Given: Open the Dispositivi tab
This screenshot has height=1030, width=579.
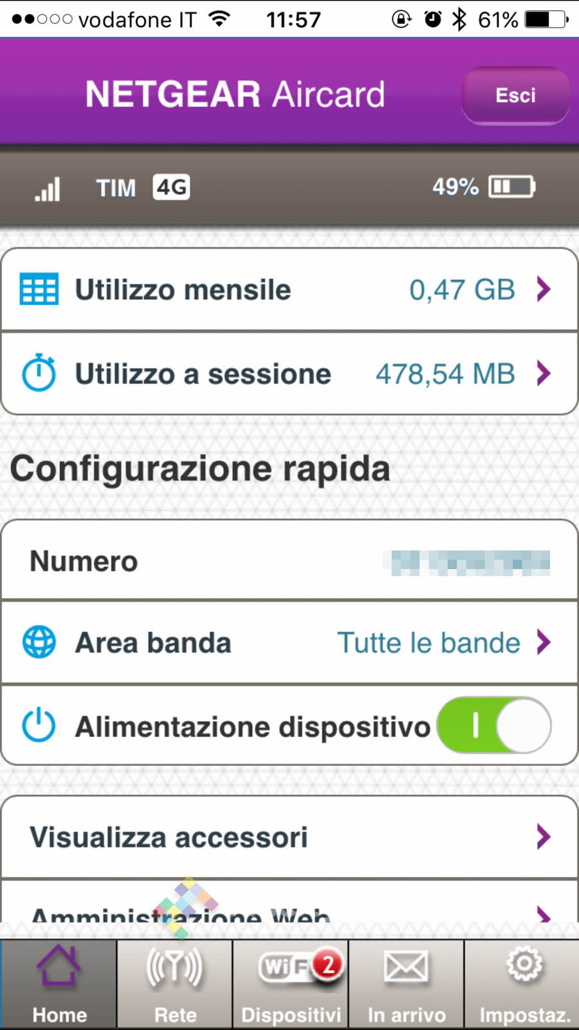Looking at the screenshot, I should tap(291, 984).
